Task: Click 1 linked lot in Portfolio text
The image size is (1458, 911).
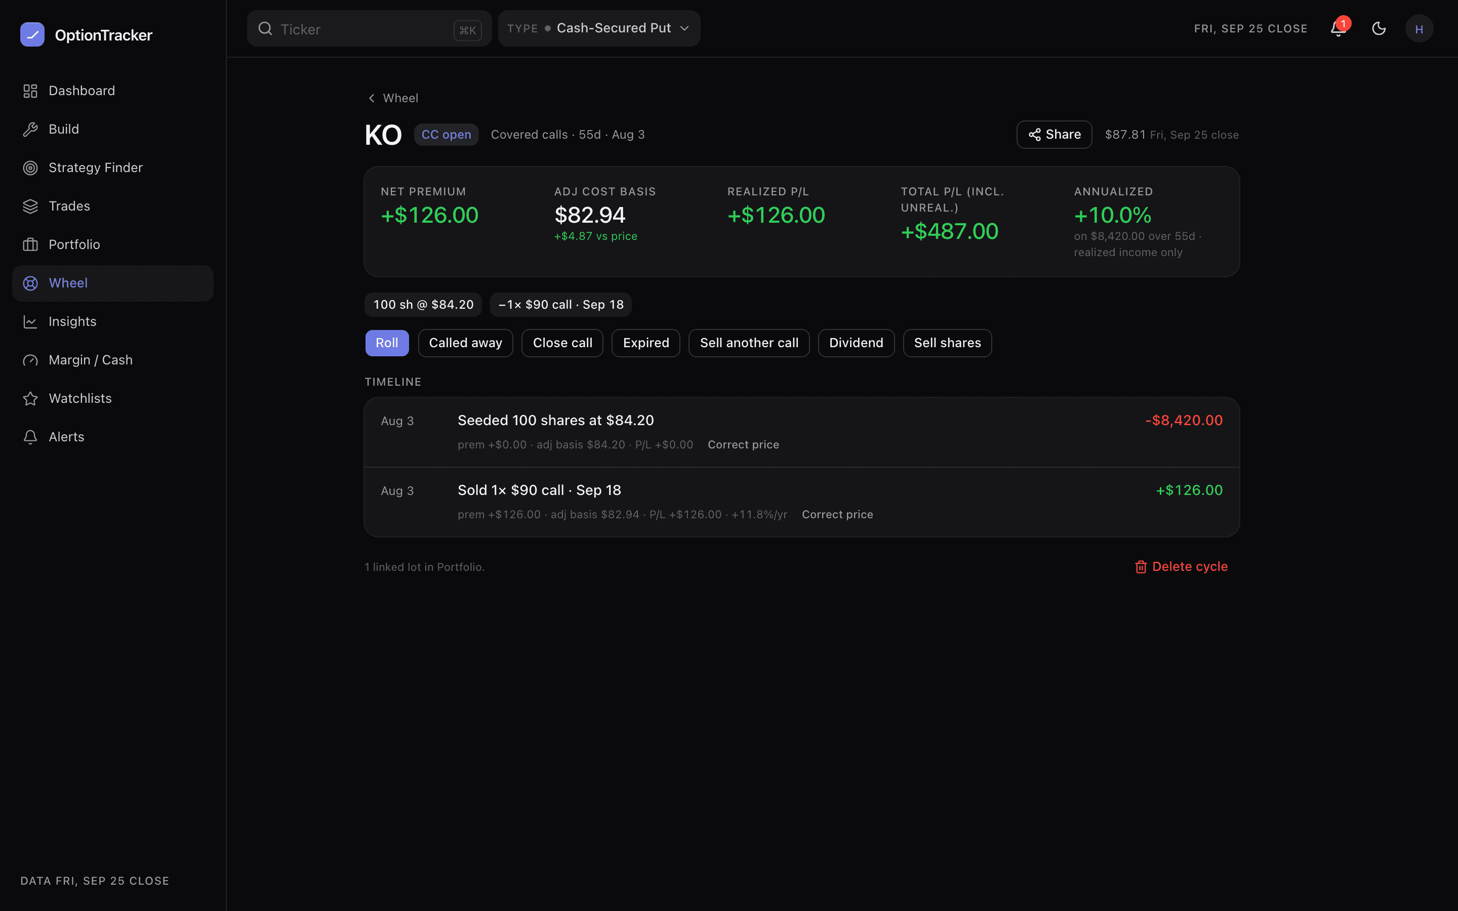Action: pos(425,567)
